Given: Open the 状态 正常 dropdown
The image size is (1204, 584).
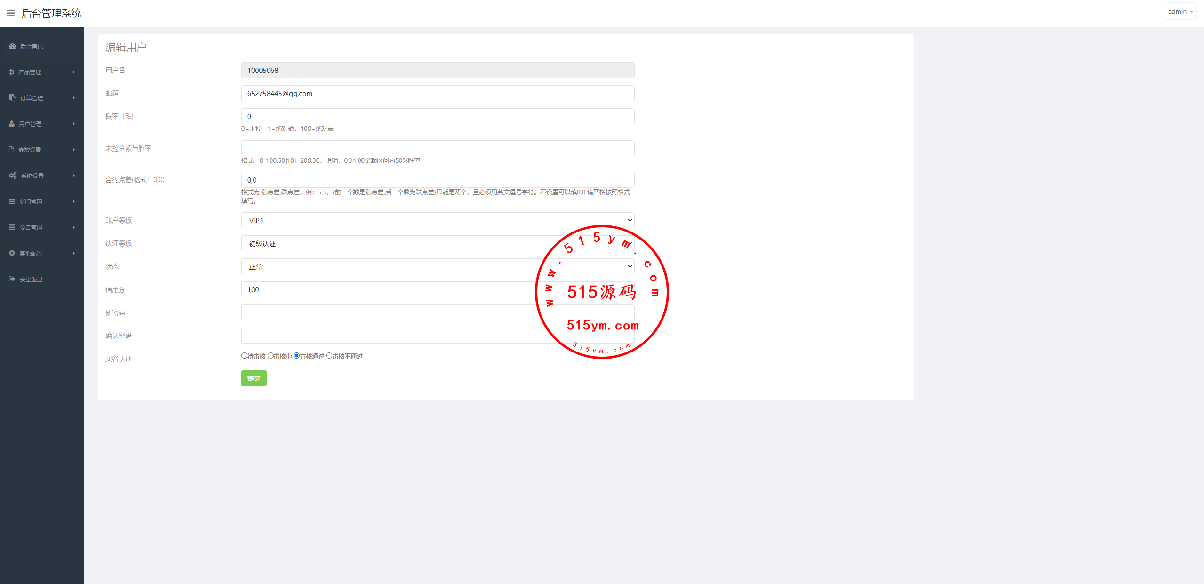Looking at the screenshot, I should pos(438,266).
